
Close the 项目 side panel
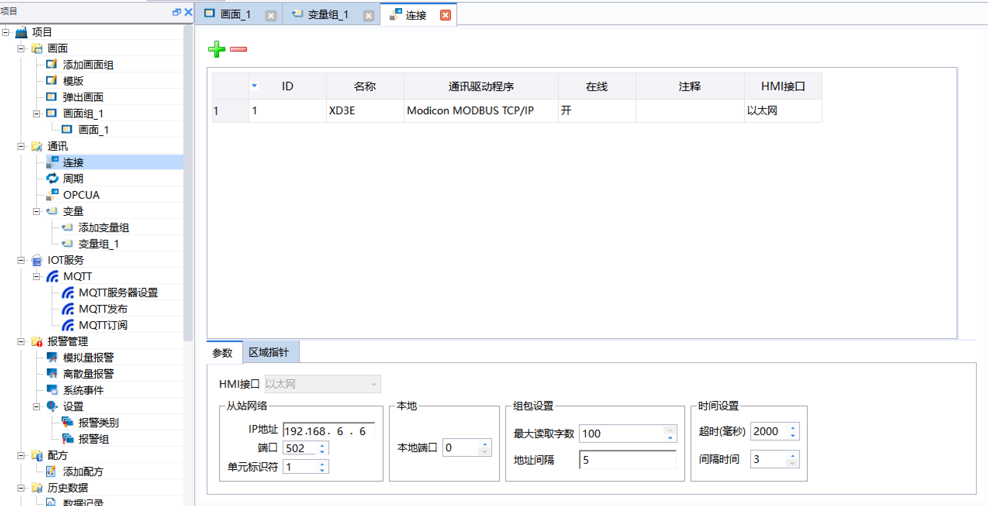click(188, 12)
